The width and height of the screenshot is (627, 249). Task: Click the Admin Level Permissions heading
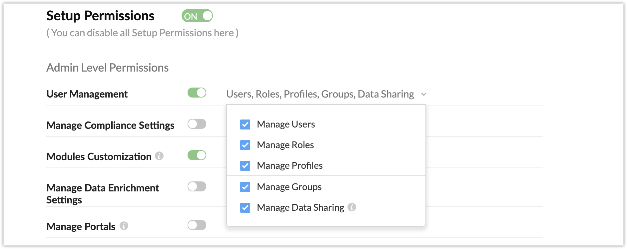(x=107, y=68)
